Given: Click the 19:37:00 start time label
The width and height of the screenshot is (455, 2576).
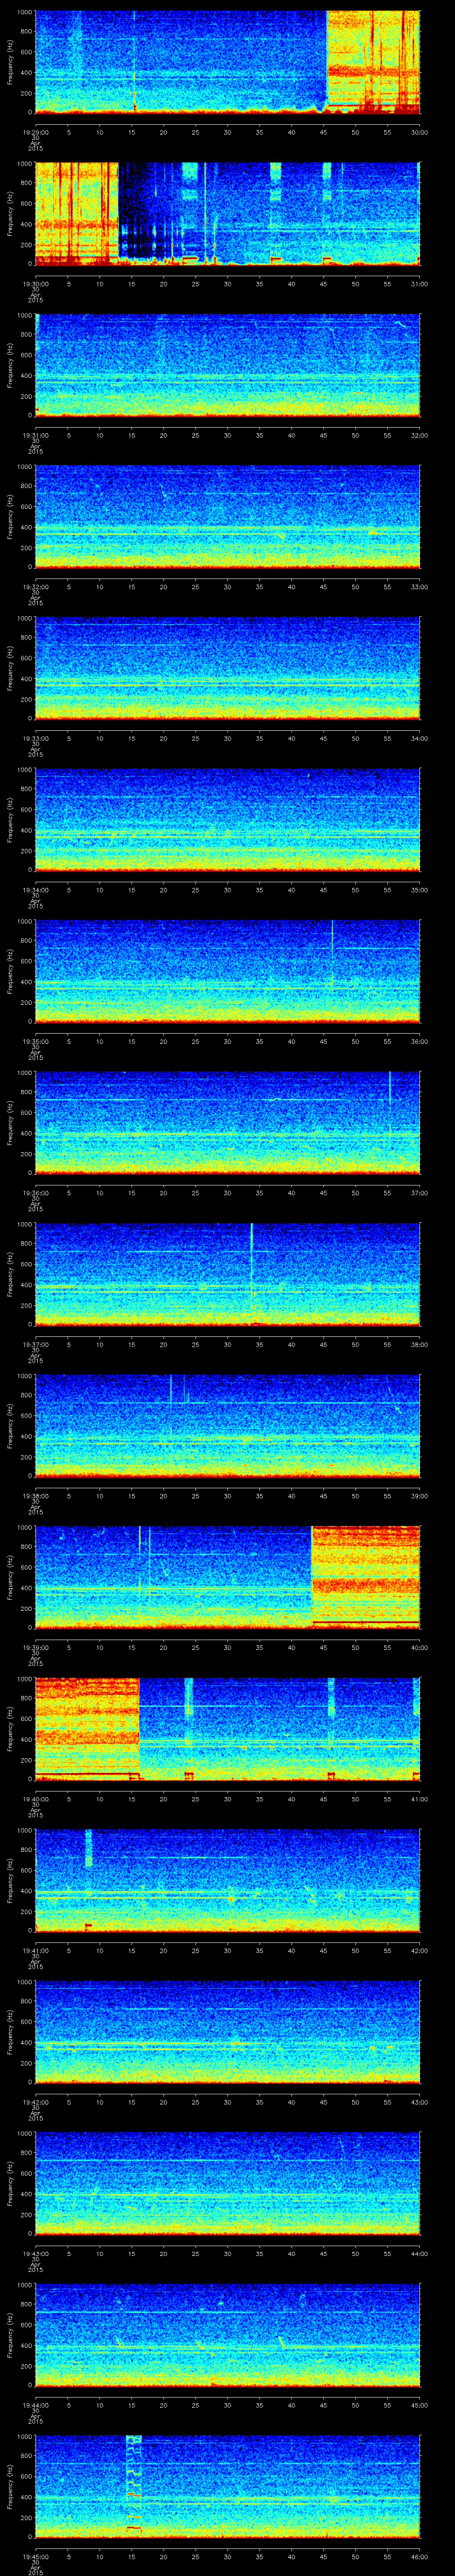Looking at the screenshot, I should (35, 1344).
